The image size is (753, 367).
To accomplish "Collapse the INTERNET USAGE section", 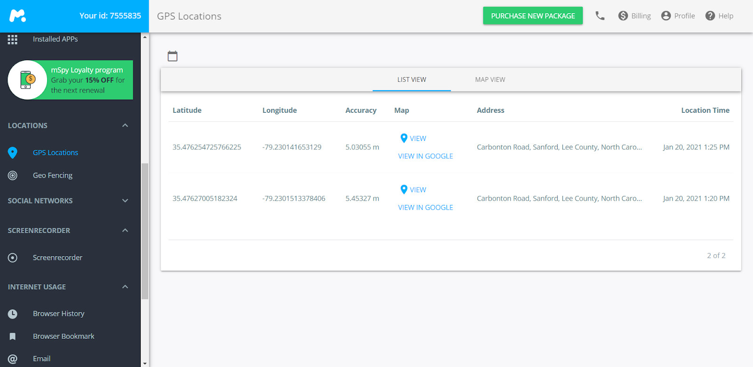I will [125, 287].
